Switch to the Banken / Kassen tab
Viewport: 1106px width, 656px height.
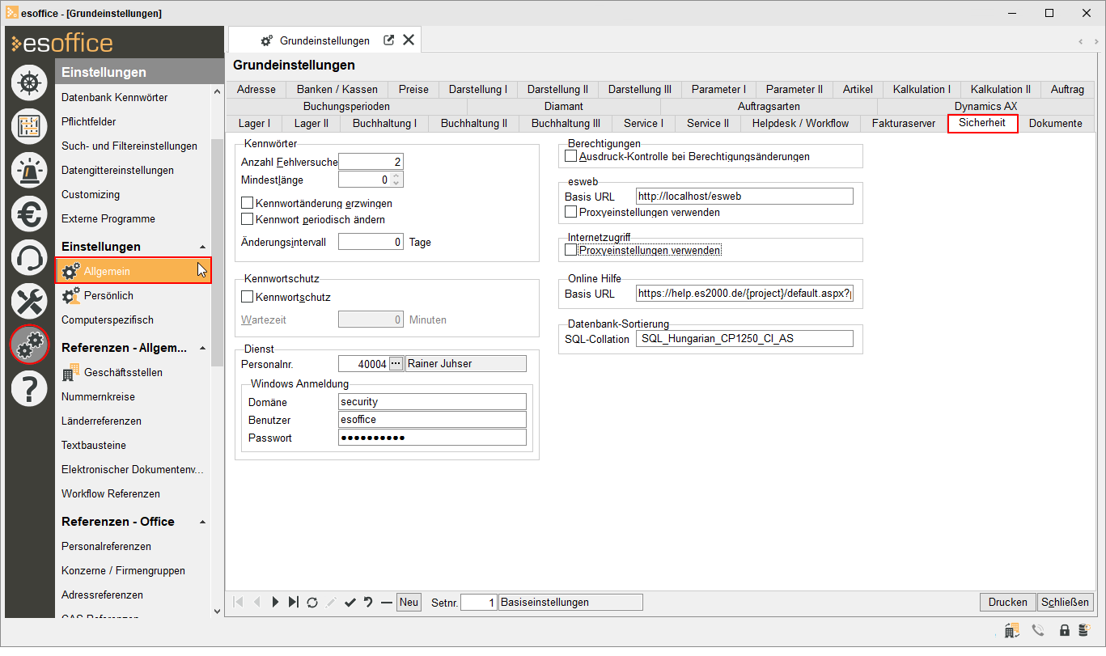[x=337, y=90]
